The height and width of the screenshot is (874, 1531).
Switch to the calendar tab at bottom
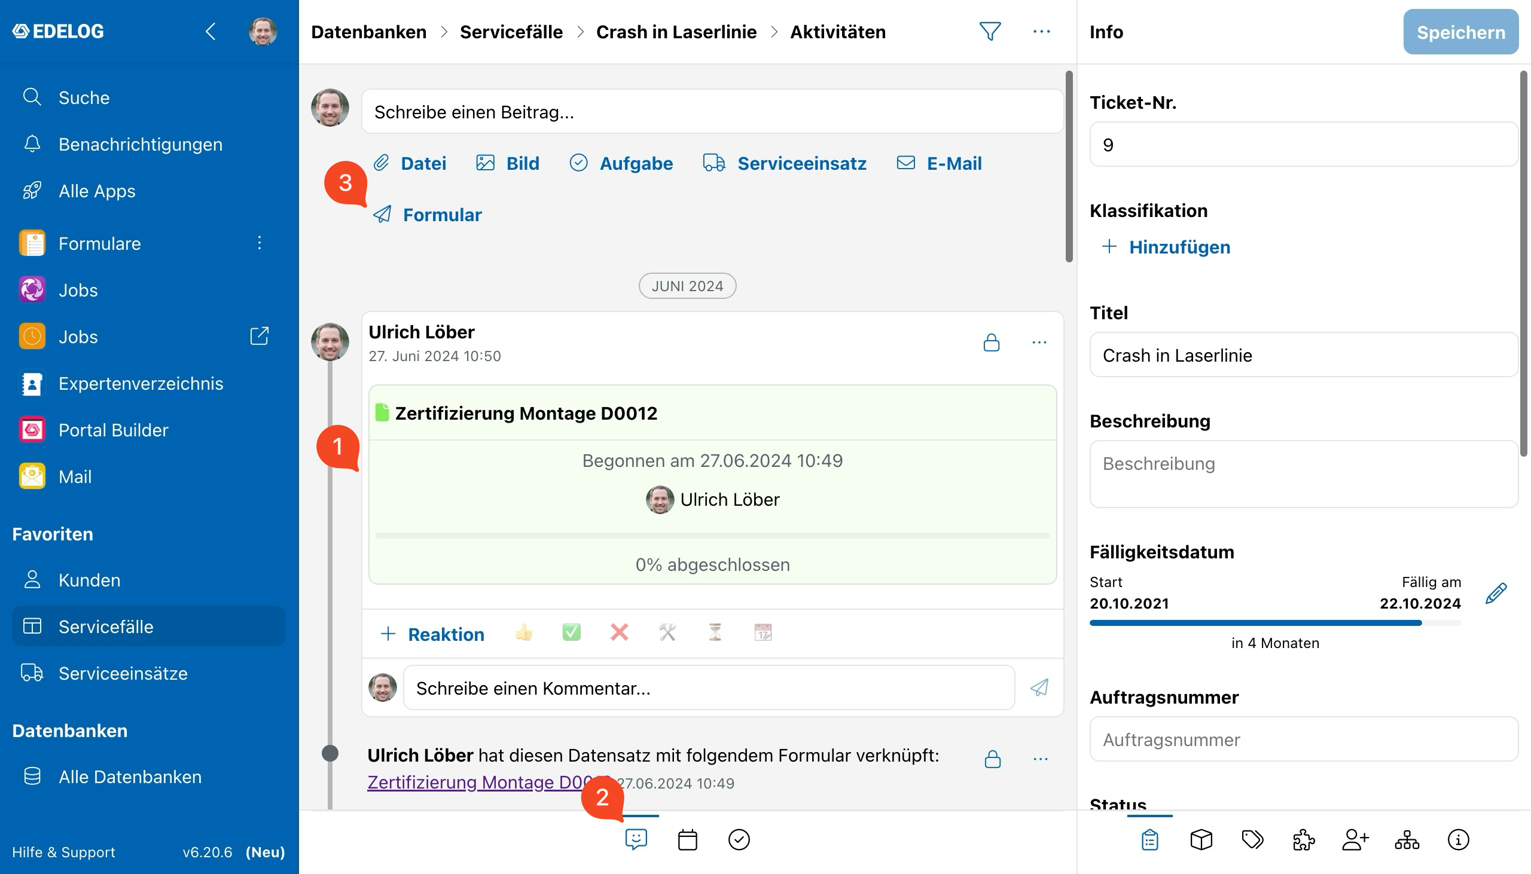pos(687,839)
